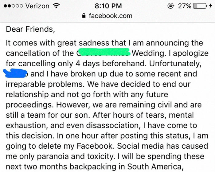Image resolution: width=215 pixels, height=172 pixels.
Task: Tap the signal strength dots
Action: pyautogui.click(x=14, y=6)
